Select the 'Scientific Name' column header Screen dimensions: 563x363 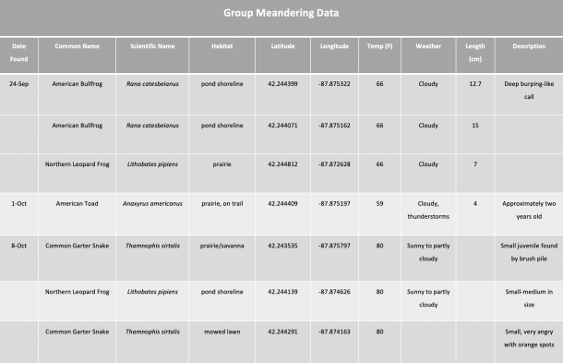tap(152, 46)
